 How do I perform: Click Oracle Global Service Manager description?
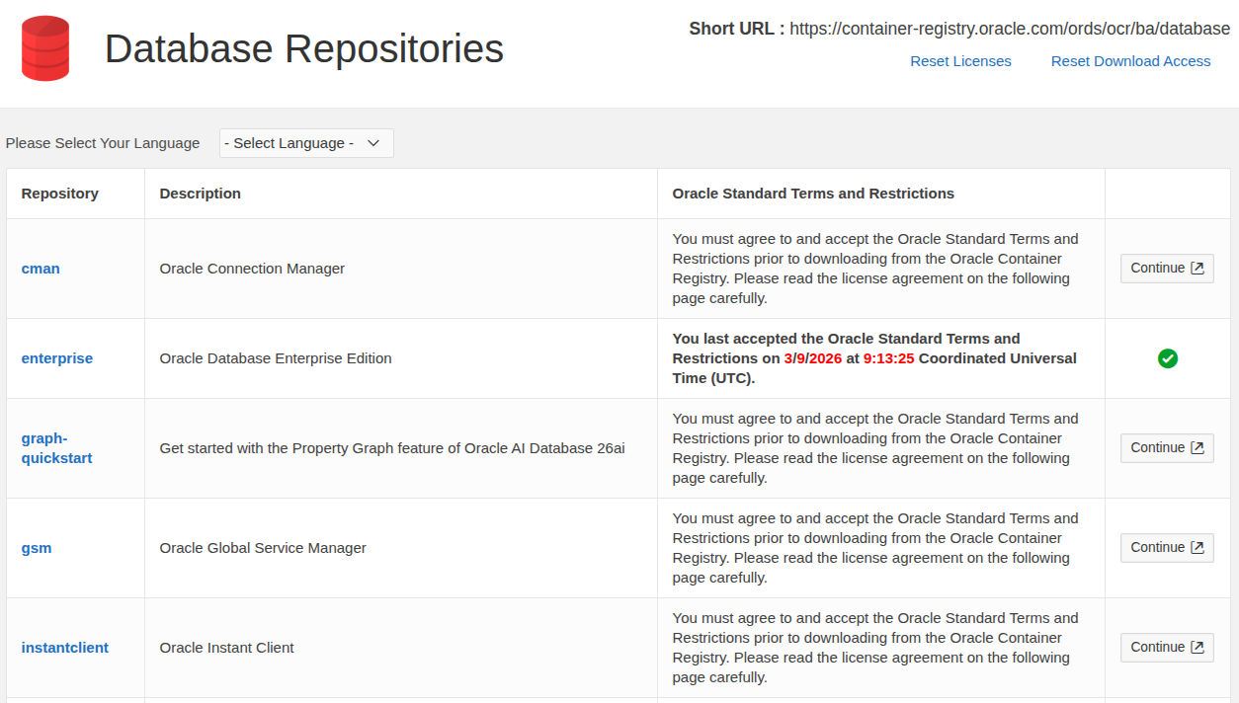tap(263, 548)
